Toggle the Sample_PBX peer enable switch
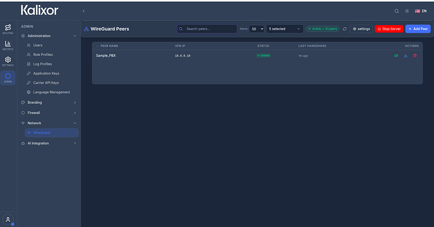Image resolution: width=434 pixels, height=227 pixels. tap(396, 55)
